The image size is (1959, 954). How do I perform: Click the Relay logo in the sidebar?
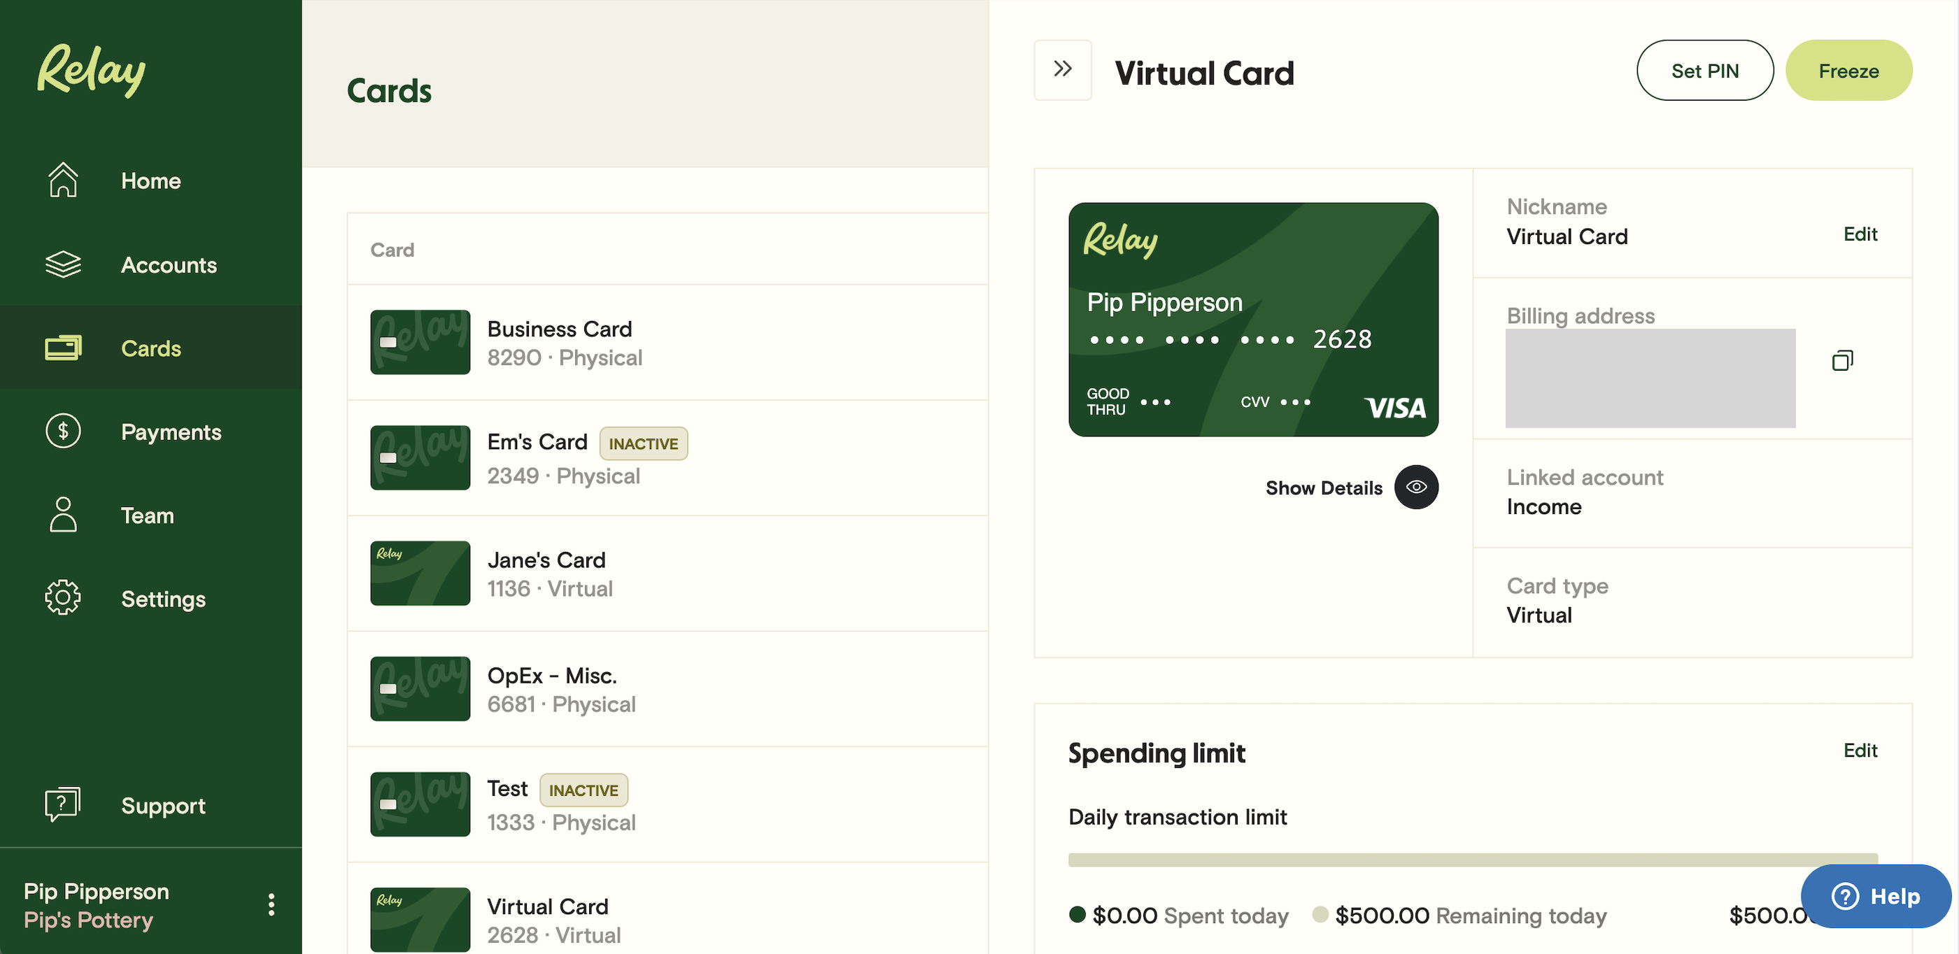pos(91,70)
